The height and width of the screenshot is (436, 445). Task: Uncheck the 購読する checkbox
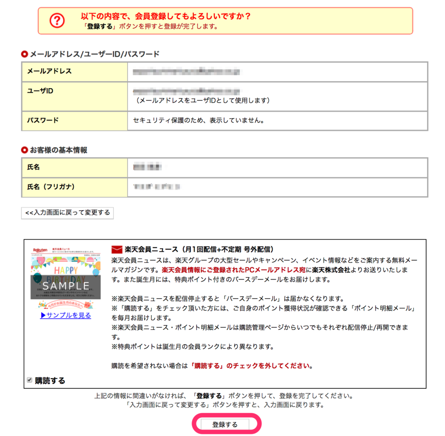point(30,380)
